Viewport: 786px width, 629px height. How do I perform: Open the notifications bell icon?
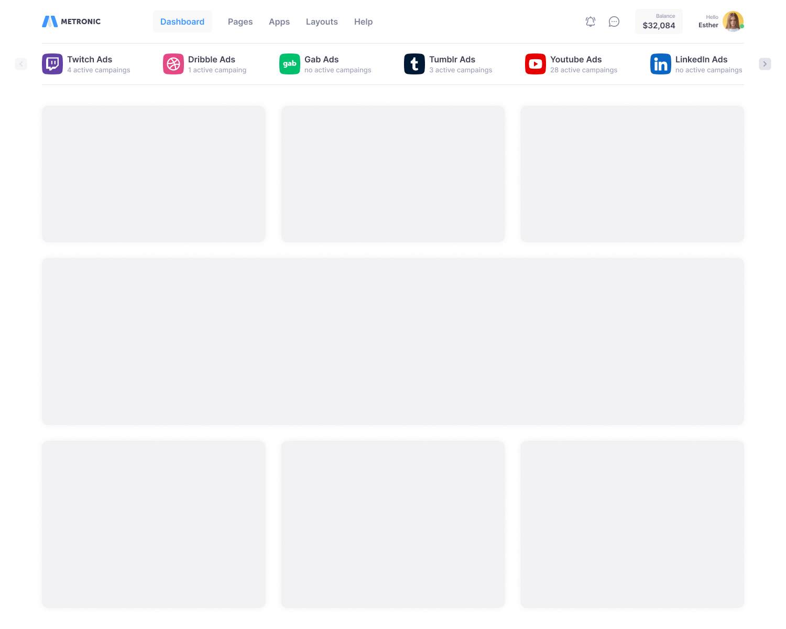click(591, 21)
